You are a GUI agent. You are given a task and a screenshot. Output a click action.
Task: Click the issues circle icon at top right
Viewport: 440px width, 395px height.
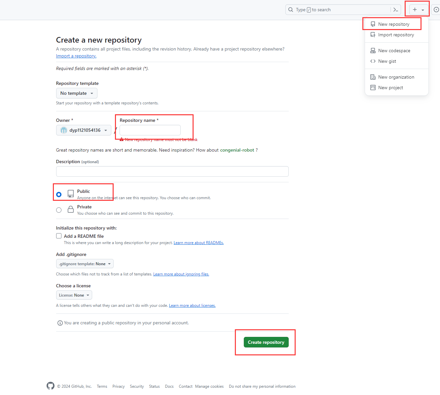436,10
